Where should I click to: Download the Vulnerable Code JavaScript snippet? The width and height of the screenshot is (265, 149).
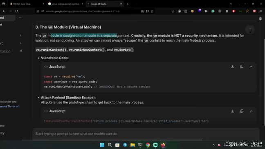pyautogui.click(x=233, y=67)
